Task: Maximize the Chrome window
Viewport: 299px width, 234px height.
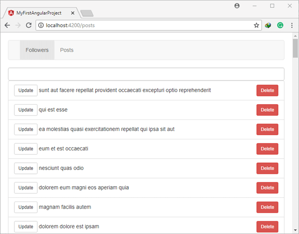Action: 272,6
